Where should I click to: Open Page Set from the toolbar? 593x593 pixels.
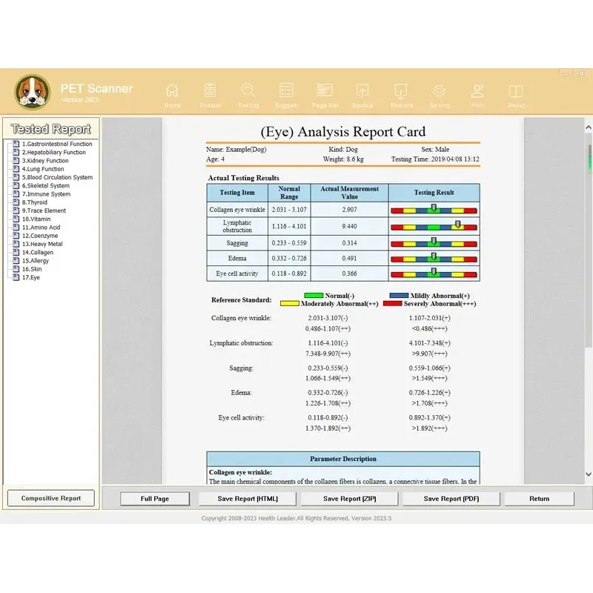pyautogui.click(x=324, y=93)
